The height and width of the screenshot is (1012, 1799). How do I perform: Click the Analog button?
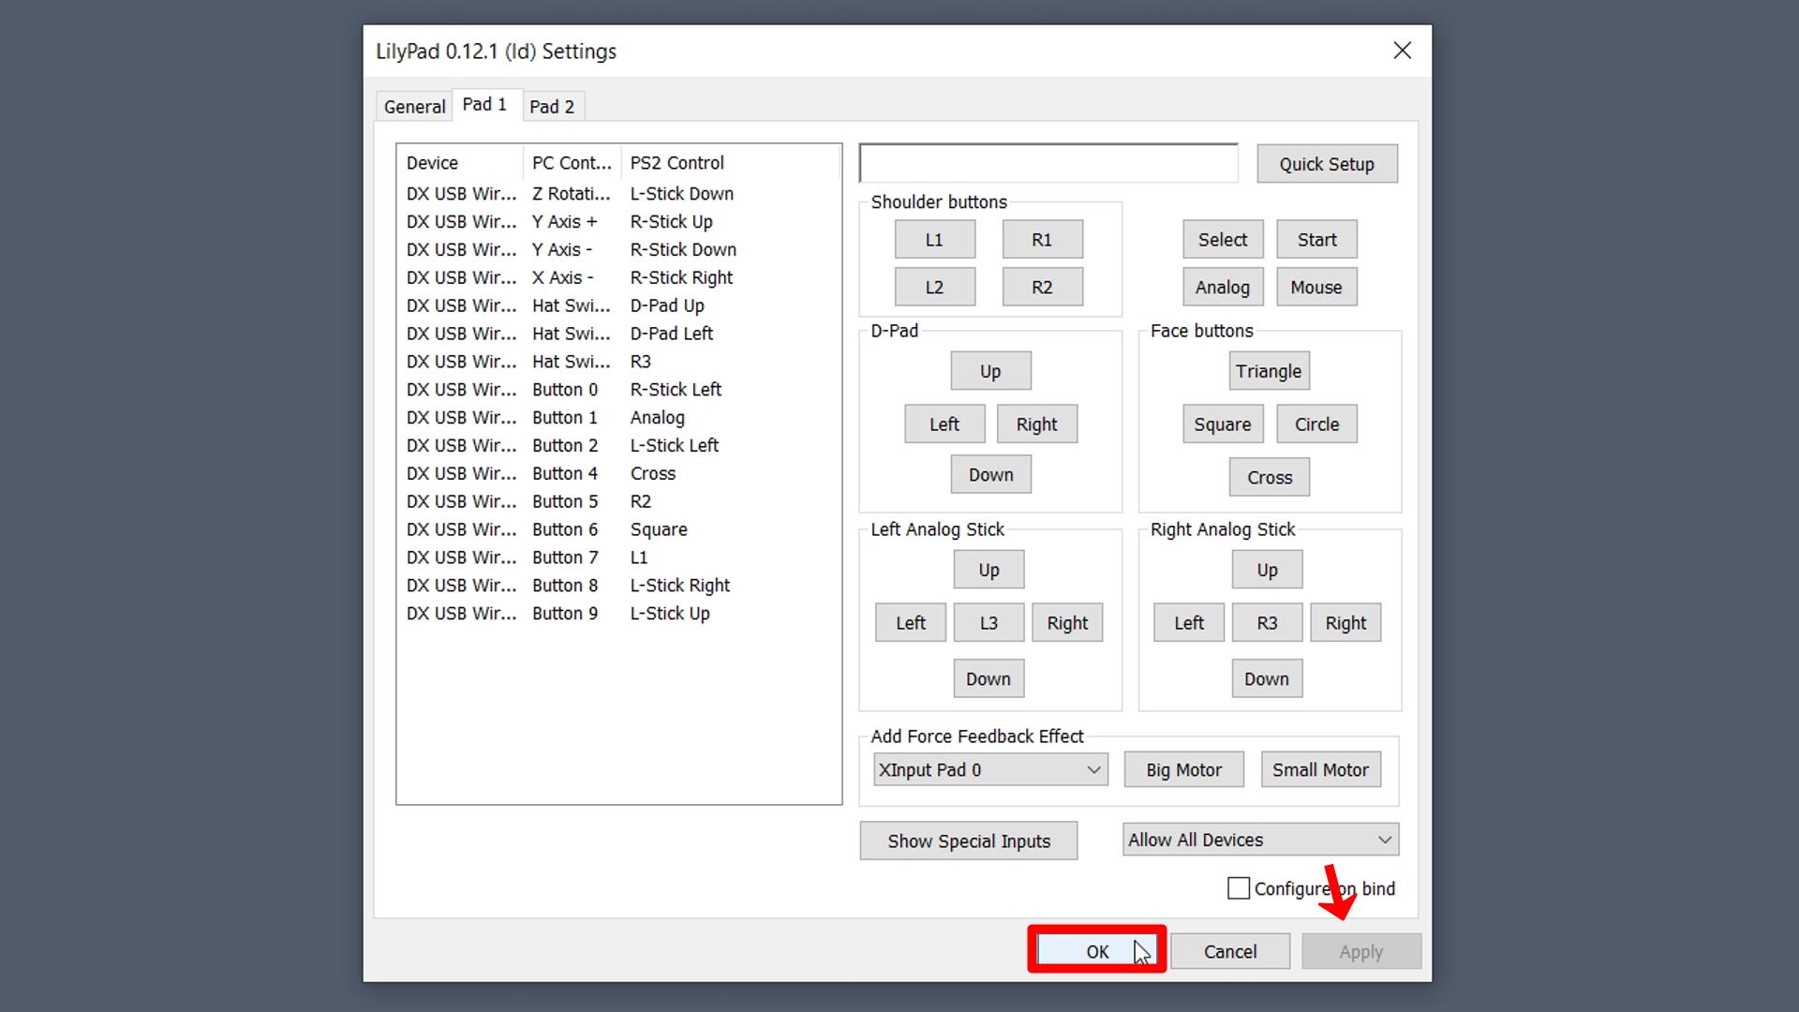(x=1223, y=287)
